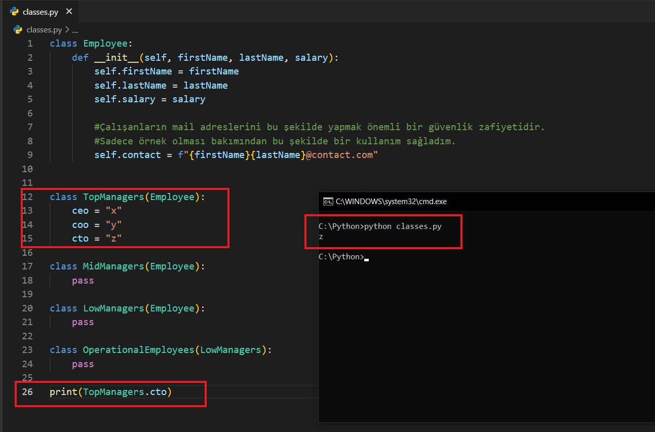Close the classes.py editor tab

(69, 11)
